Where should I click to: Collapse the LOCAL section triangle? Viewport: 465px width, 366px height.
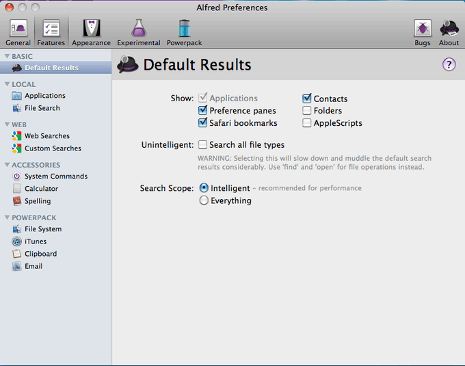tap(7, 84)
